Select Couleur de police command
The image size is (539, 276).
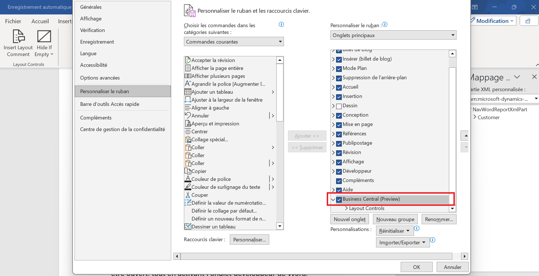pos(211,179)
